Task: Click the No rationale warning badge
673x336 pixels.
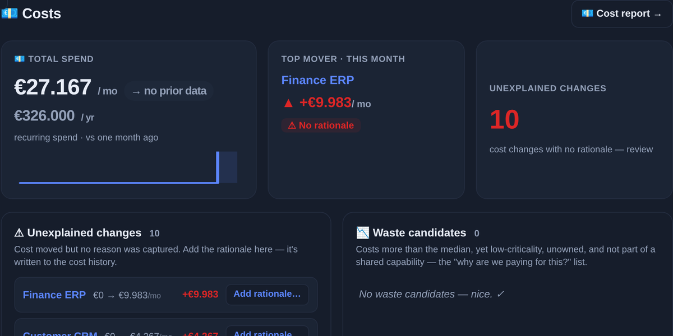Action: (x=321, y=125)
